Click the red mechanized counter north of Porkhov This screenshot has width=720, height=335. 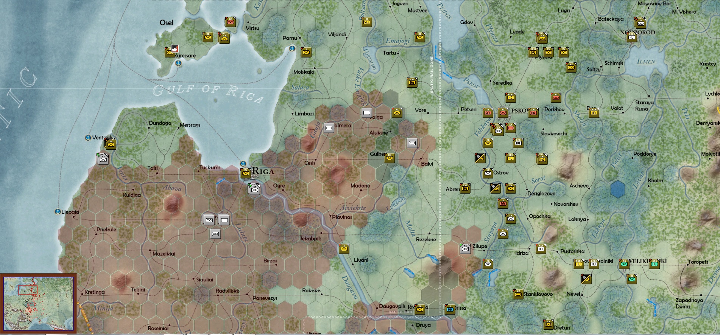556,98
